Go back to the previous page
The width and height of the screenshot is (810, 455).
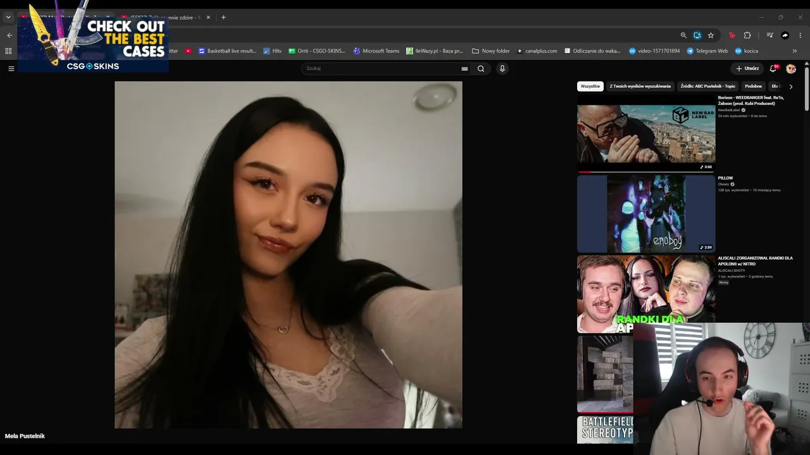pyautogui.click(x=9, y=35)
